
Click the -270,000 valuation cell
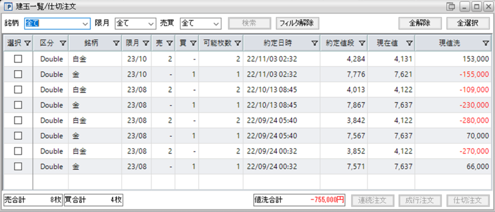point(452,151)
